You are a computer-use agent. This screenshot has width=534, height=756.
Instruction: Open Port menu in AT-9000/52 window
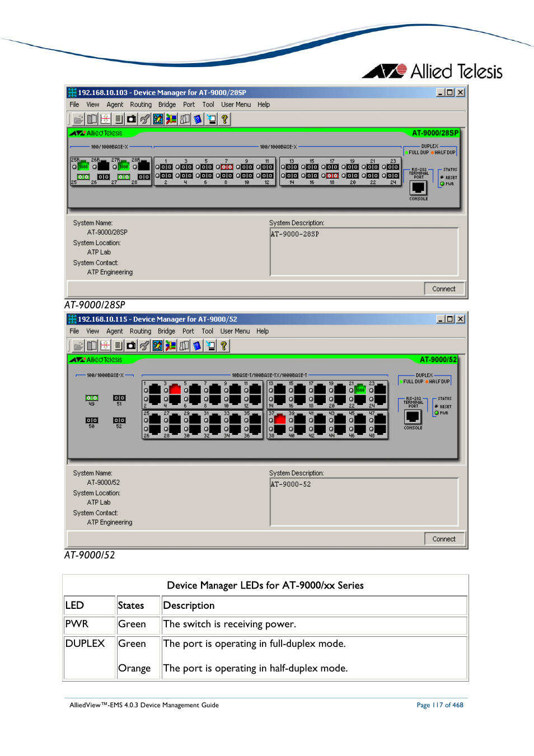point(188,331)
